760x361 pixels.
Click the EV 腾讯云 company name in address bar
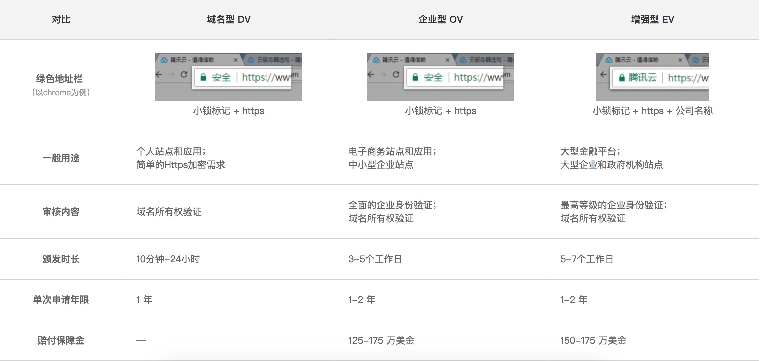coord(642,78)
